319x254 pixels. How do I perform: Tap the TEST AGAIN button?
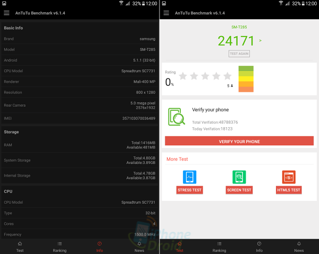(239, 54)
